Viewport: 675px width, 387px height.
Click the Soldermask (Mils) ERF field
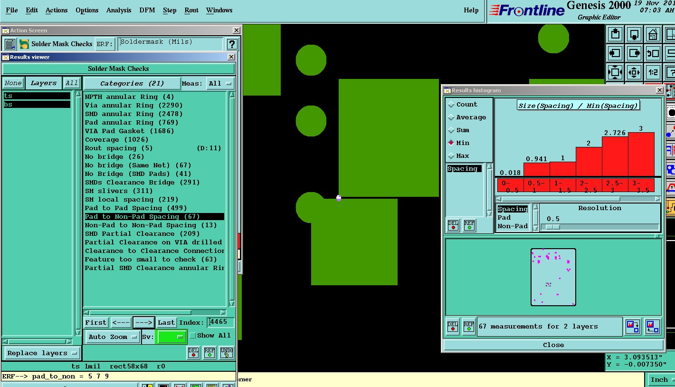[171, 44]
